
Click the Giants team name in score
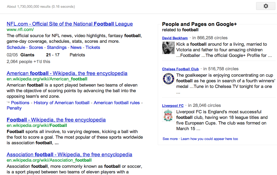tap(27, 55)
